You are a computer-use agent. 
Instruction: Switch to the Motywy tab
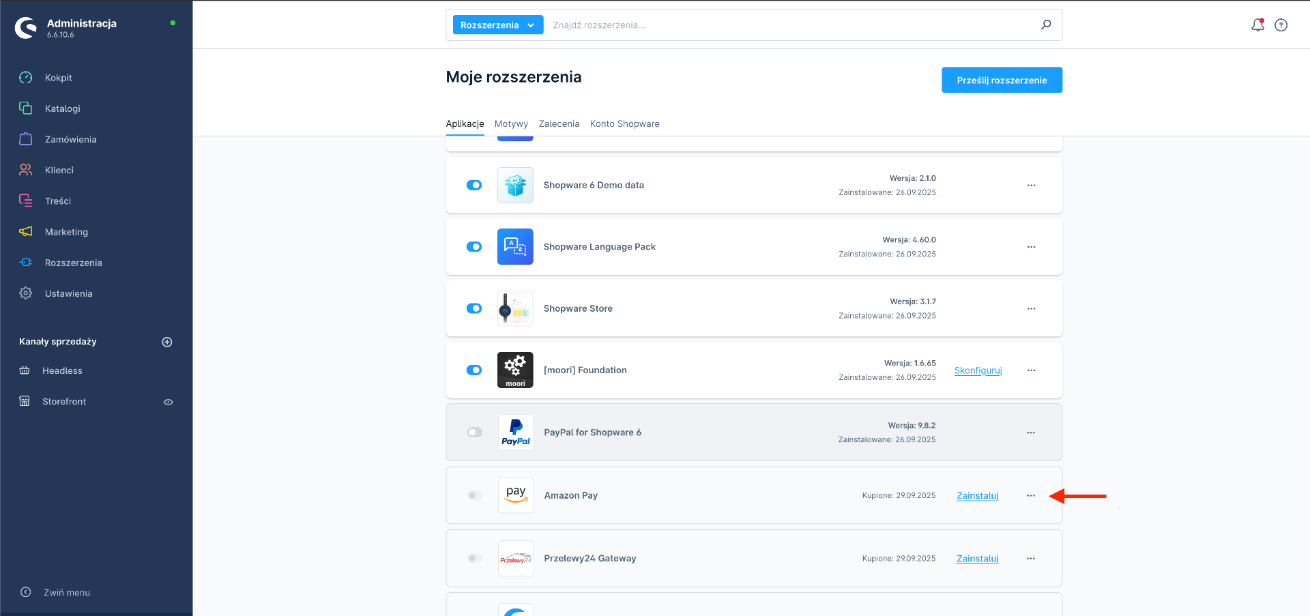click(511, 124)
